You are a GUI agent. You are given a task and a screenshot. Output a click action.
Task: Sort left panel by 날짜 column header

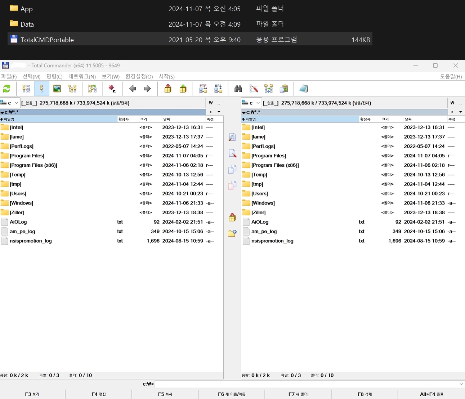point(183,119)
